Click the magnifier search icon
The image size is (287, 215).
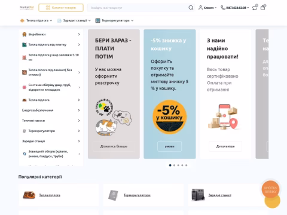(191, 8)
